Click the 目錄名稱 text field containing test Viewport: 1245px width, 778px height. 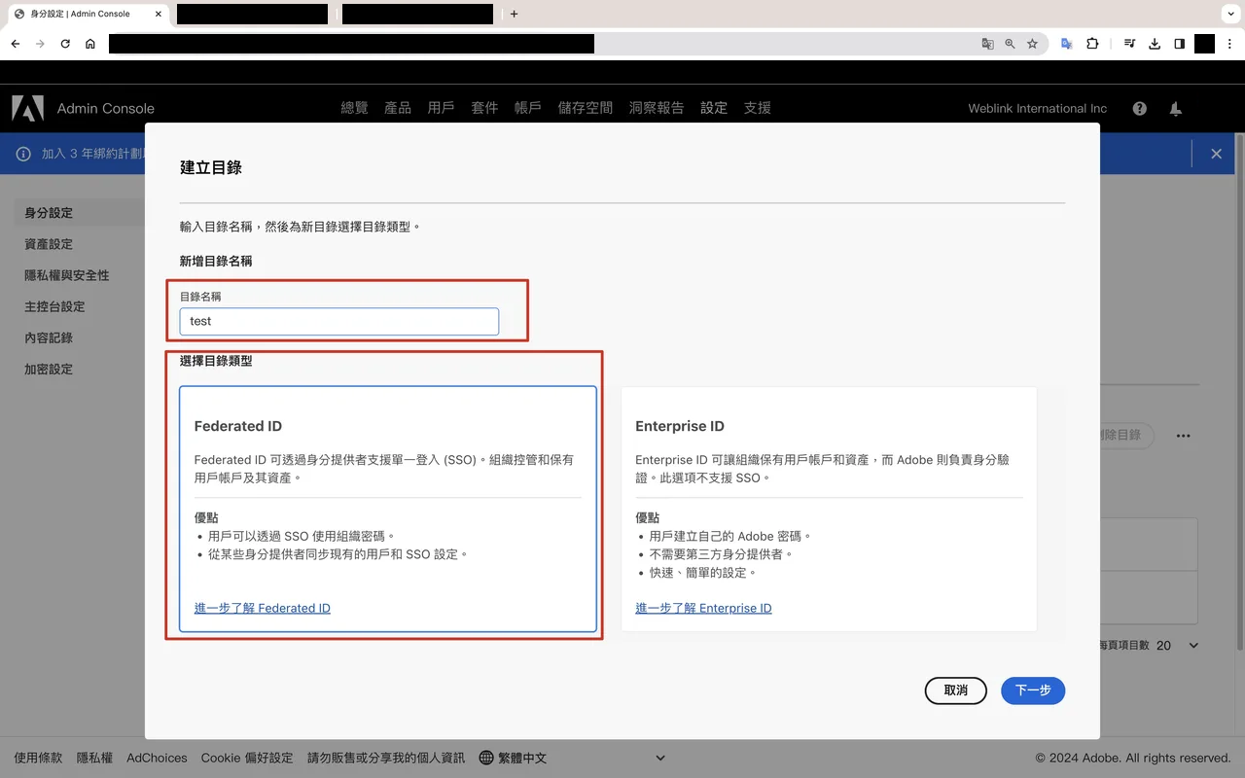point(339,321)
